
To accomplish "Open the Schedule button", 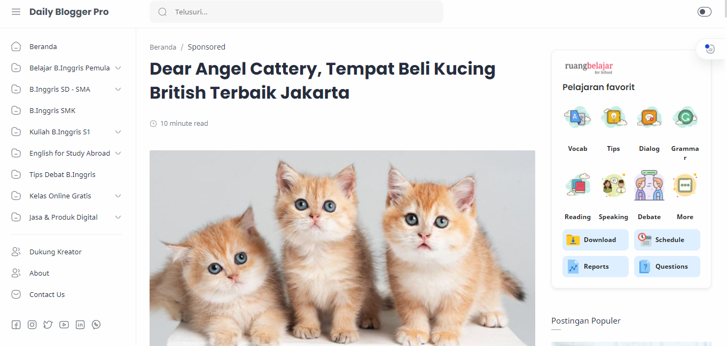I will [667, 240].
